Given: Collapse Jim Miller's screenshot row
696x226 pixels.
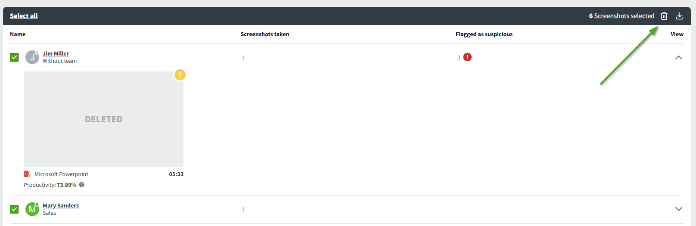Looking at the screenshot, I should click(679, 57).
